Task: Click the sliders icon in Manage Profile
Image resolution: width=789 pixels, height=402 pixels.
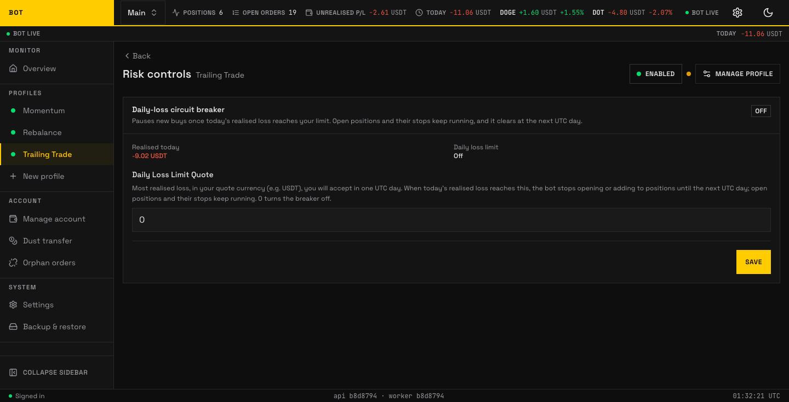Action: coord(707,74)
